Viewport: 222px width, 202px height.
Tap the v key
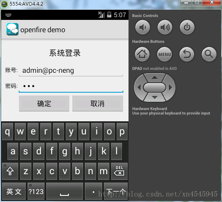(x=65, y=171)
